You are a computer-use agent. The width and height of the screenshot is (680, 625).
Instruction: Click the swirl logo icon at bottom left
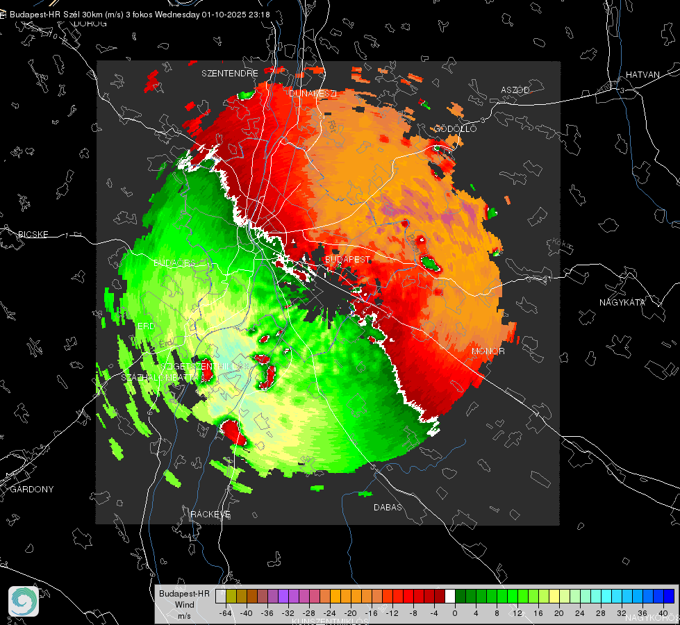click(x=24, y=601)
